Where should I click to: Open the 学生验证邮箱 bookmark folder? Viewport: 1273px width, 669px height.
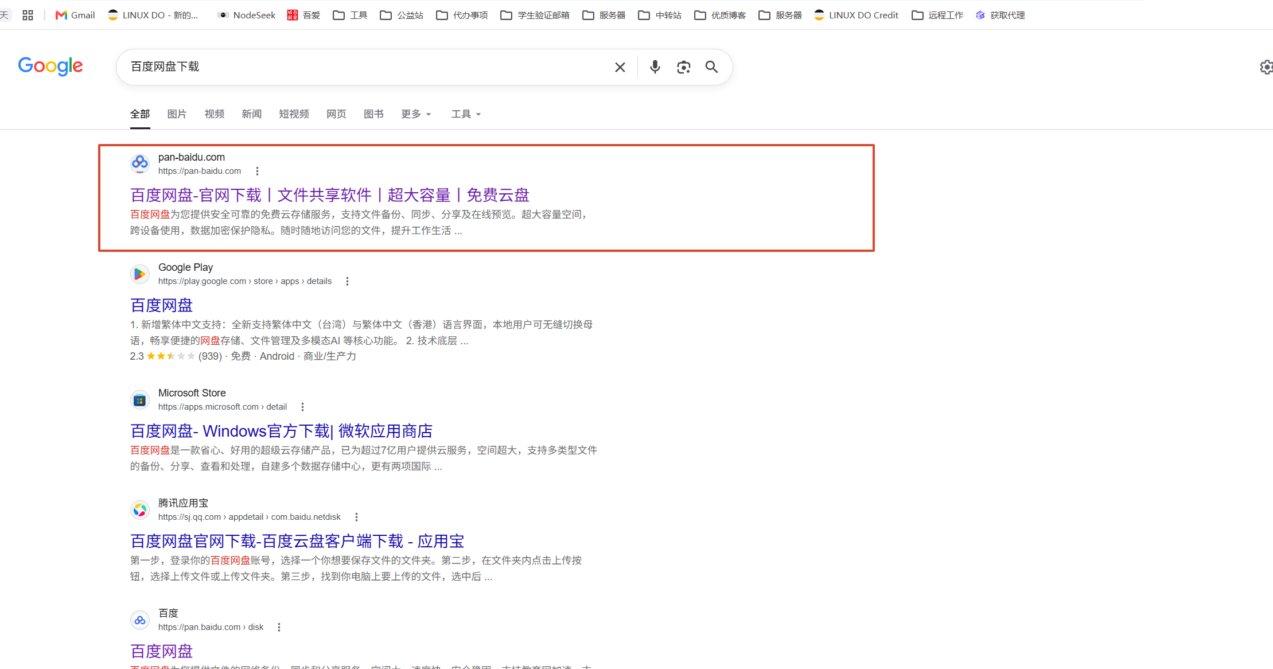click(535, 15)
